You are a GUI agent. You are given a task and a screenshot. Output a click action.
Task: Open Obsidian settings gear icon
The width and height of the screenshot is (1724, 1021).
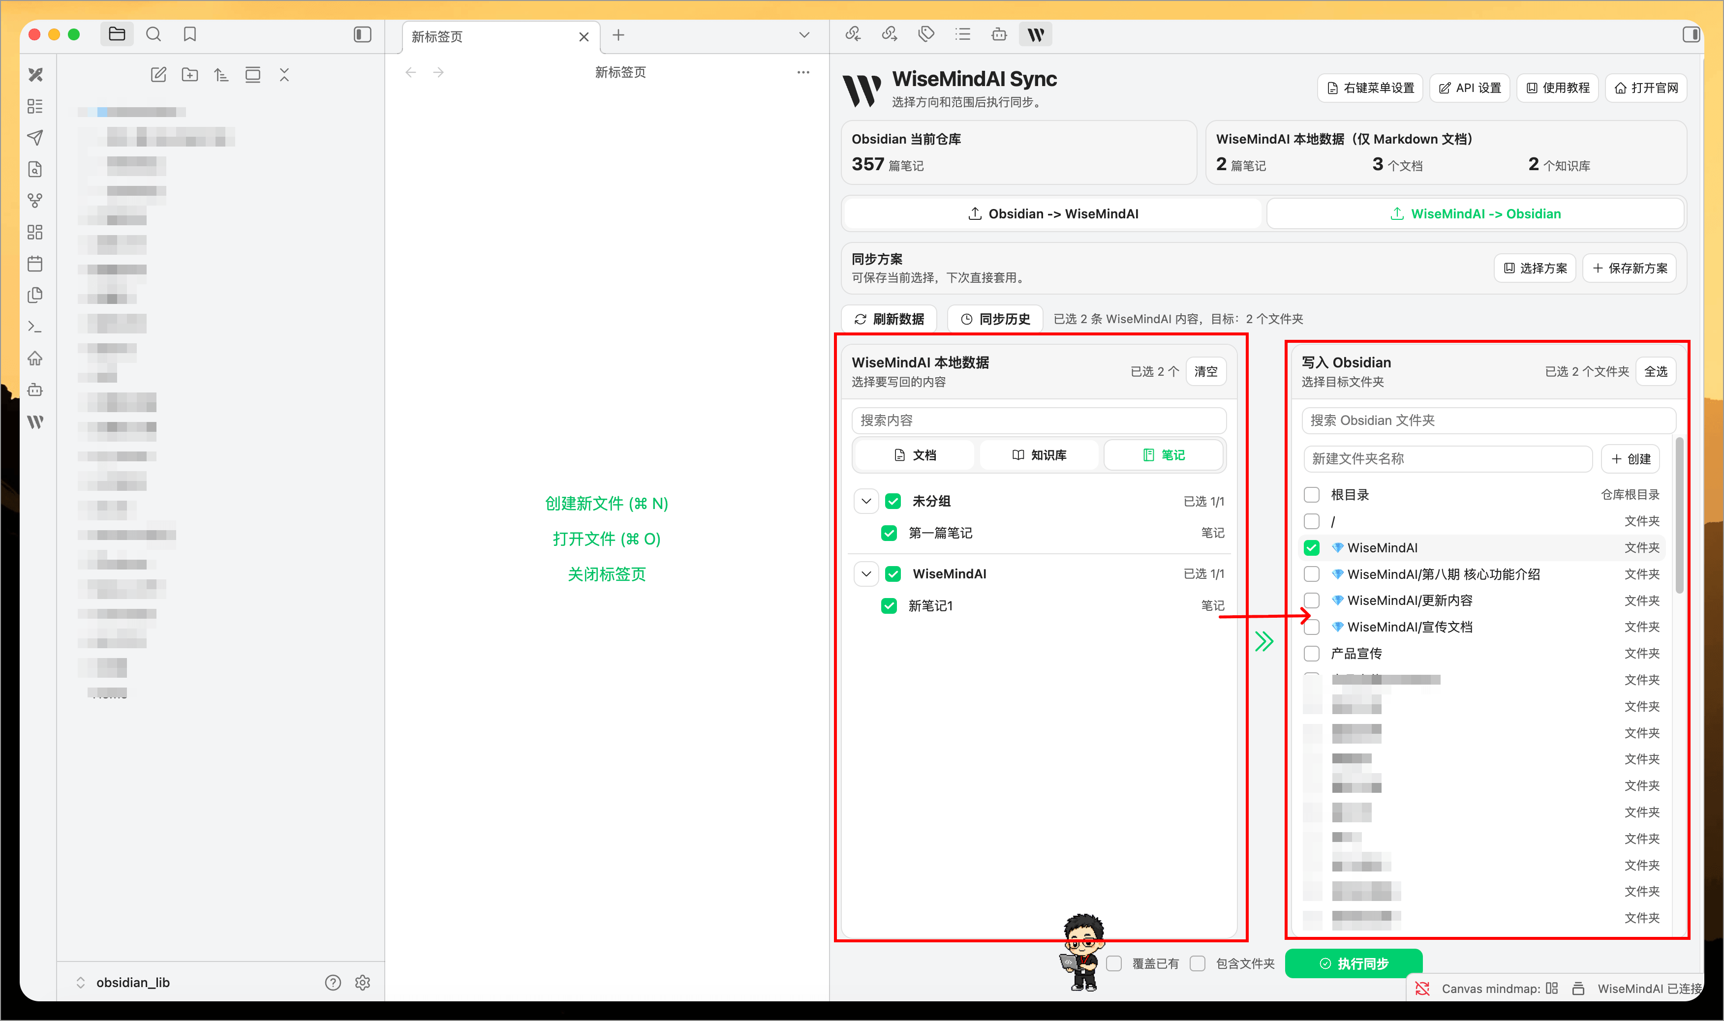tap(363, 983)
